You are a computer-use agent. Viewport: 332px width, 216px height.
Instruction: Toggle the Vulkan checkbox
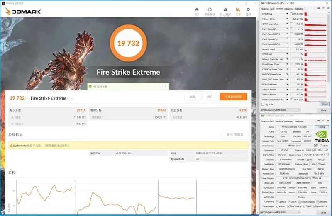coord(277,206)
